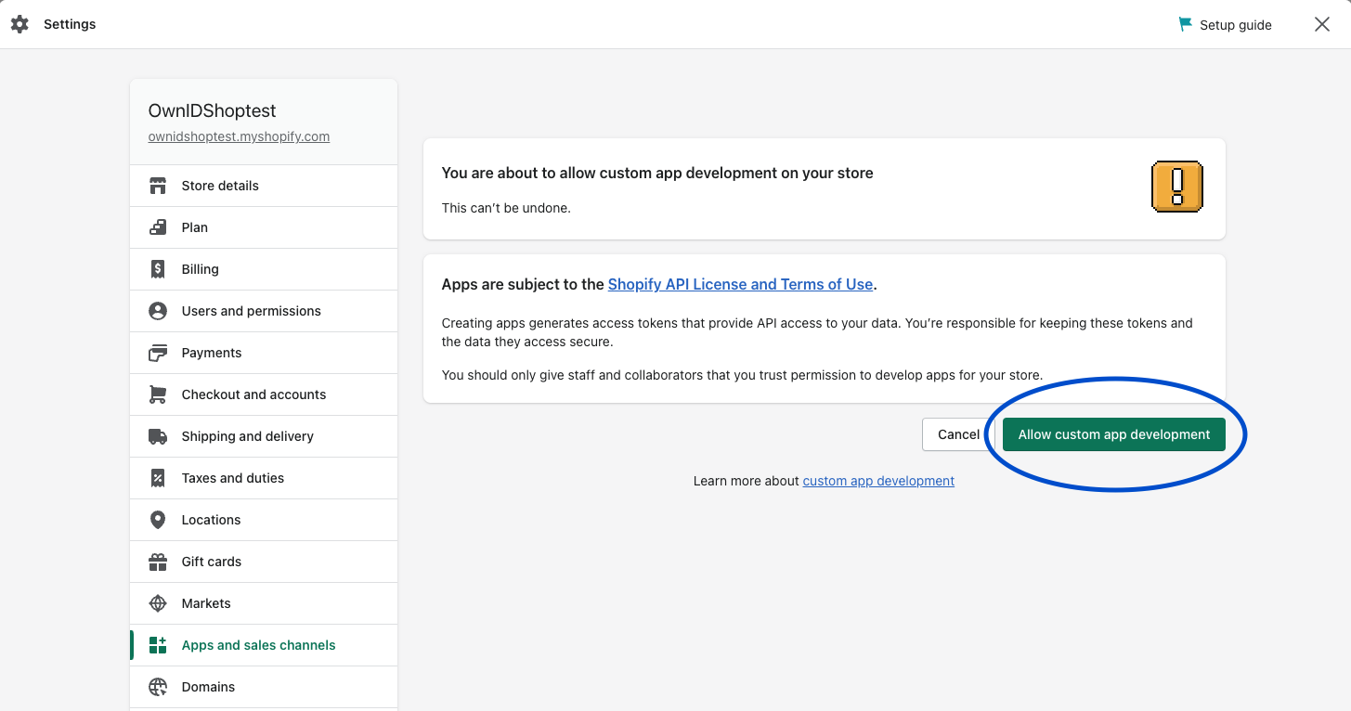Click the Settings gear icon
The width and height of the screenshot is (1351, 711).
pyautogui.click(x=19, y=24)
